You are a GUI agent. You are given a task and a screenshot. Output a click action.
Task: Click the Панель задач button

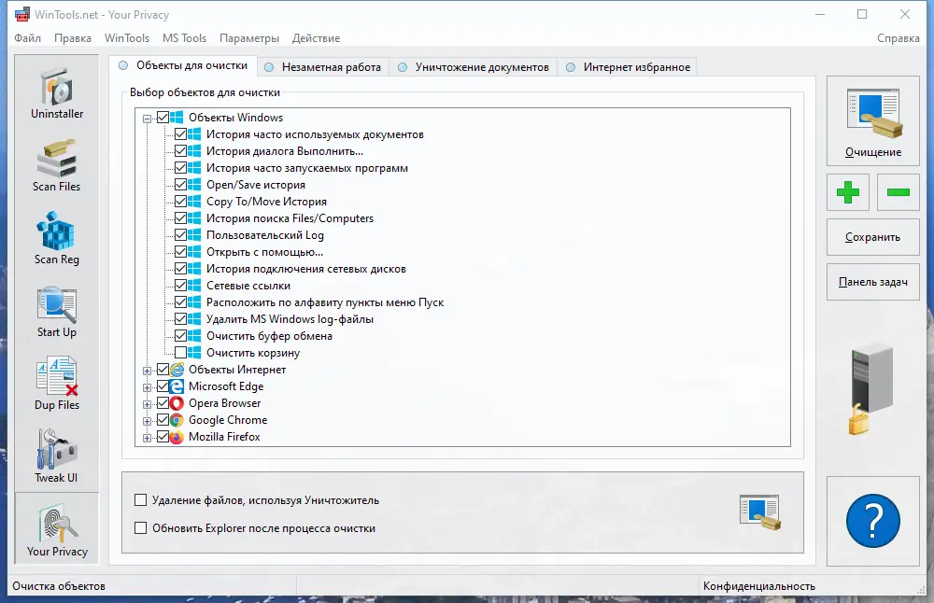[x=872, y=282]
